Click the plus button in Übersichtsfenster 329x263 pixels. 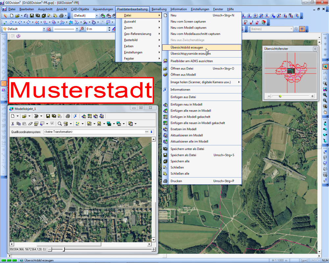pyautogui.click(x=313, y=96)
